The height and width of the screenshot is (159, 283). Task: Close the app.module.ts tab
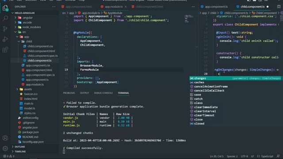click(126, 7)
